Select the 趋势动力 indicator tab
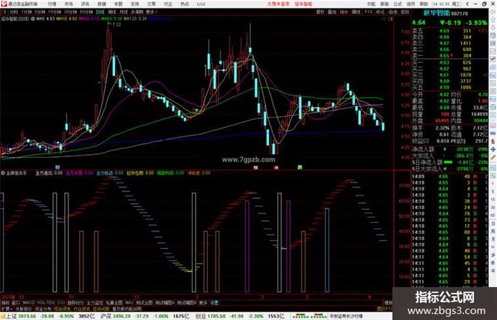The width and height of the screenshot is (497, 320). tap(75, 303)
